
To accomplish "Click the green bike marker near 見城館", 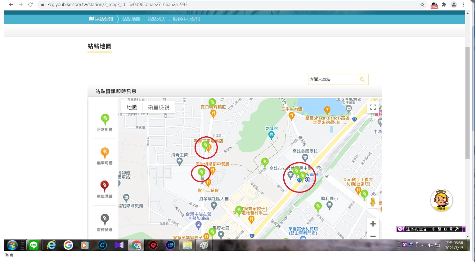I will (265, 162).
